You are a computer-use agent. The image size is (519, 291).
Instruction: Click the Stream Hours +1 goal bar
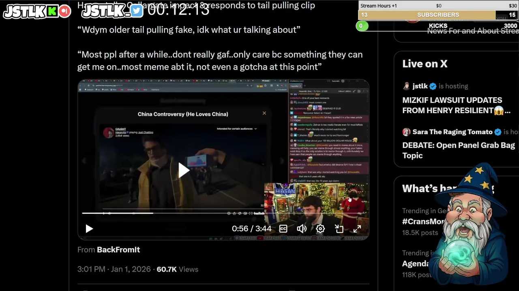click(x=438, y=6)
